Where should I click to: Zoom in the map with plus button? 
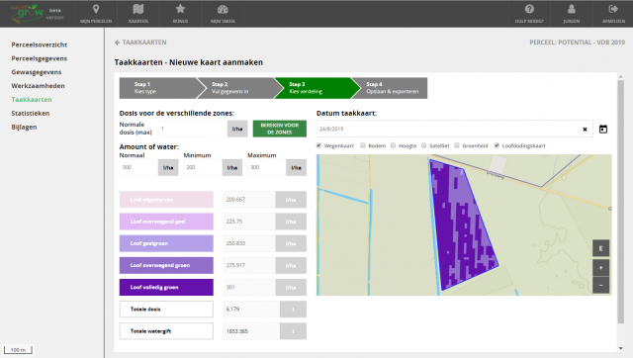600,268
